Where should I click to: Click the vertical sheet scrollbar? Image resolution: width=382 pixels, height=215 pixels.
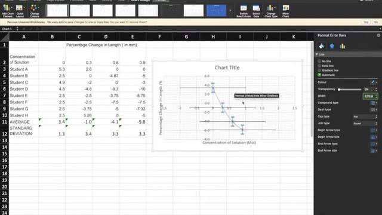pos(312,89)
